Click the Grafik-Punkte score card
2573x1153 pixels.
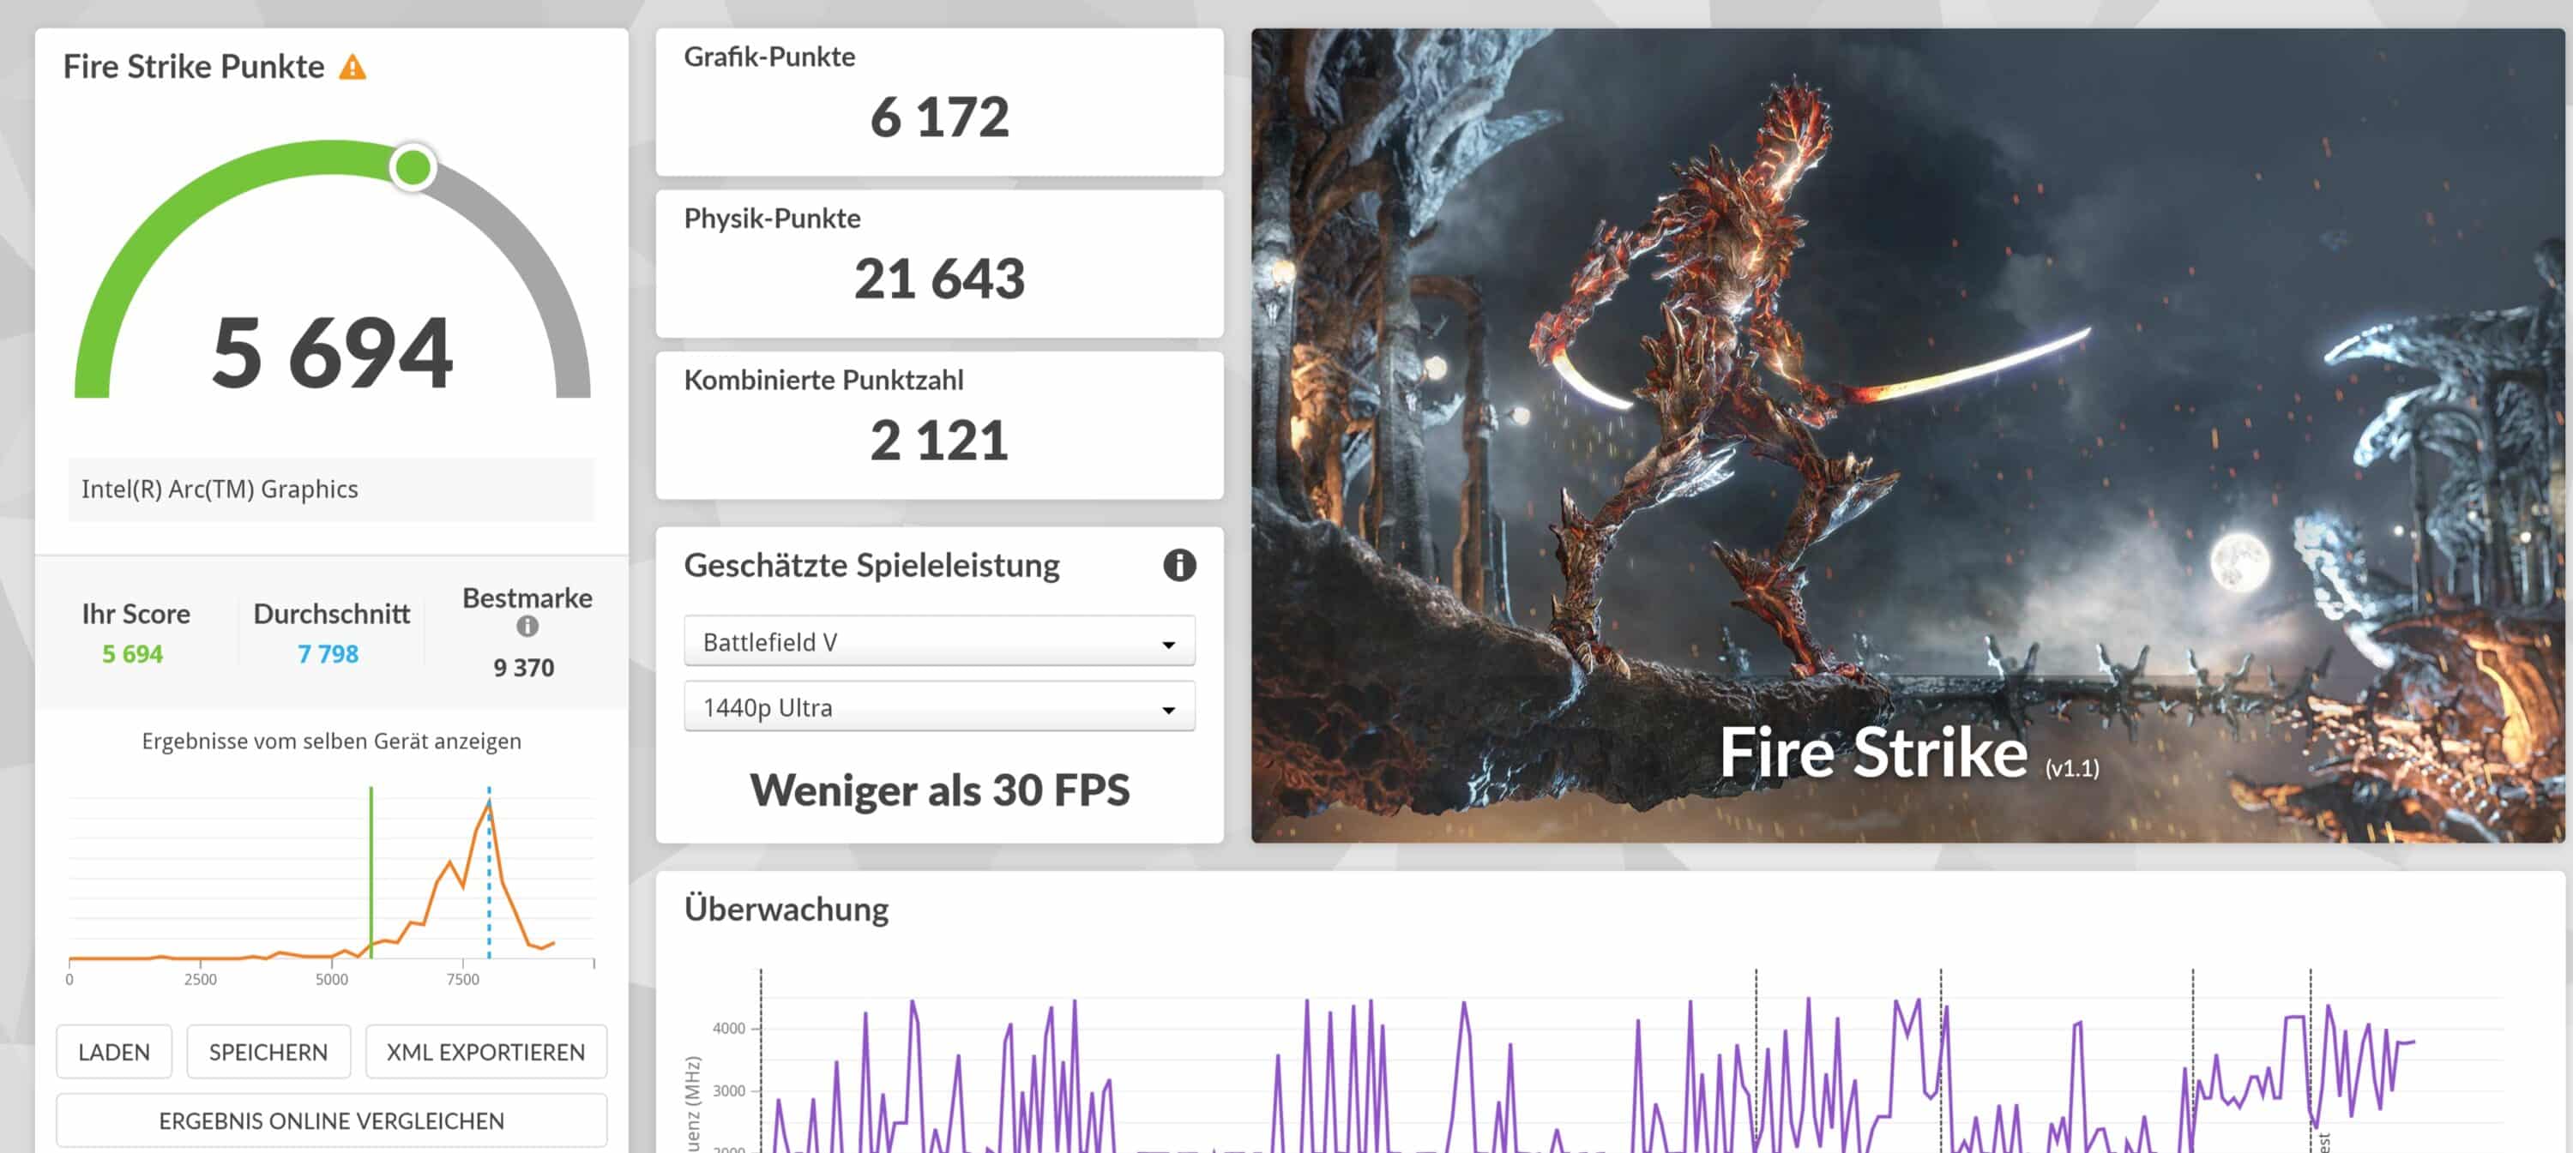(938, 102)
